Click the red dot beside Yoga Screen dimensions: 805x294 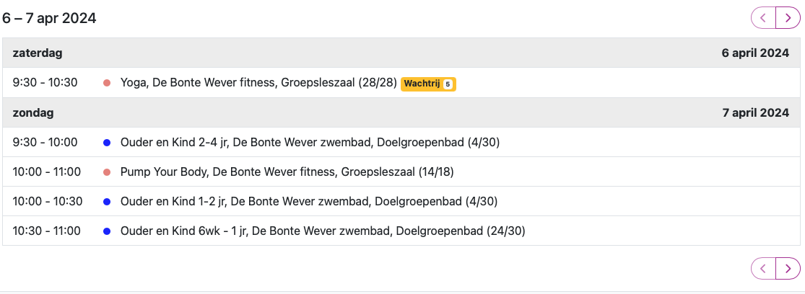[x=107, y=84]
